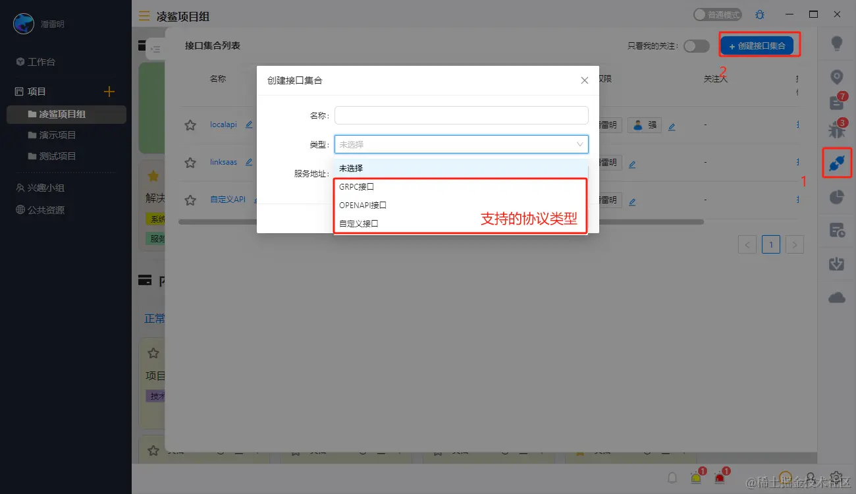856x494 pixels.
Task: Add a new project with the plus icon
Action: click(109, 92)
